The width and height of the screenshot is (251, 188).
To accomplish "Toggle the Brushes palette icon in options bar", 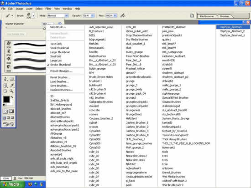I will tap(192, 15).
